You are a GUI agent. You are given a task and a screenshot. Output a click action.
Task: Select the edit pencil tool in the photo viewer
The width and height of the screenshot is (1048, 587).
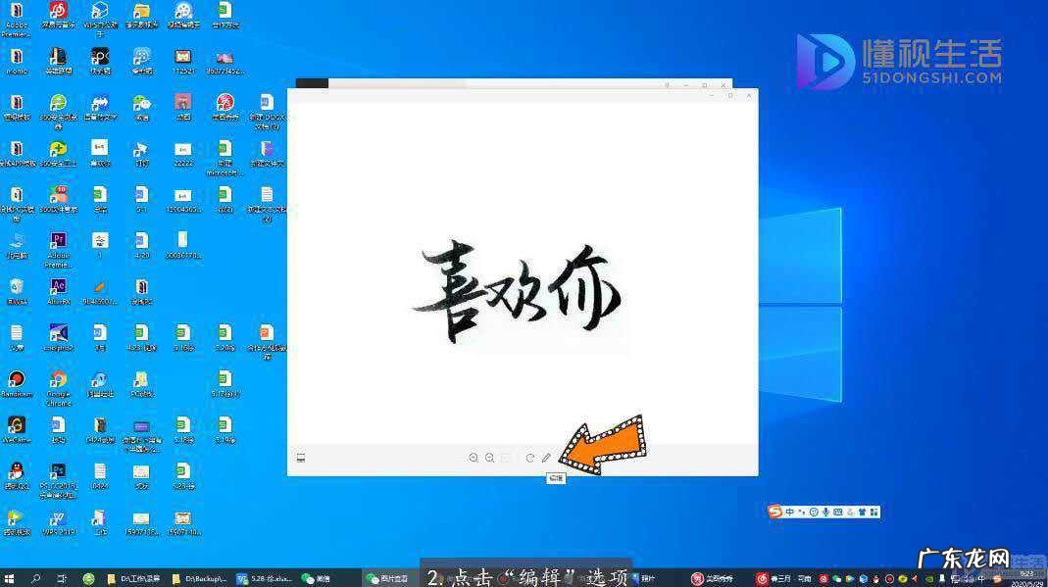546,458
